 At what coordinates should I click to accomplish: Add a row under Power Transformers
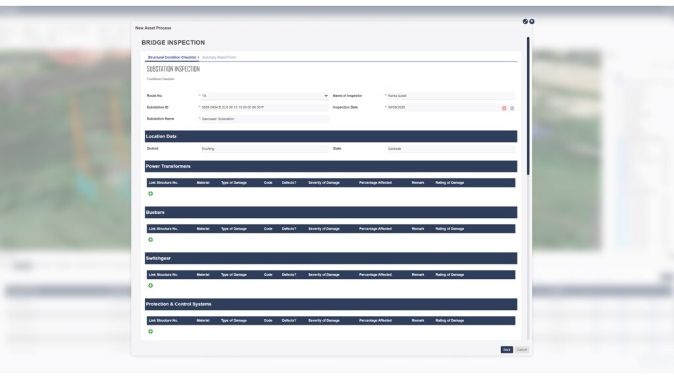150,193
